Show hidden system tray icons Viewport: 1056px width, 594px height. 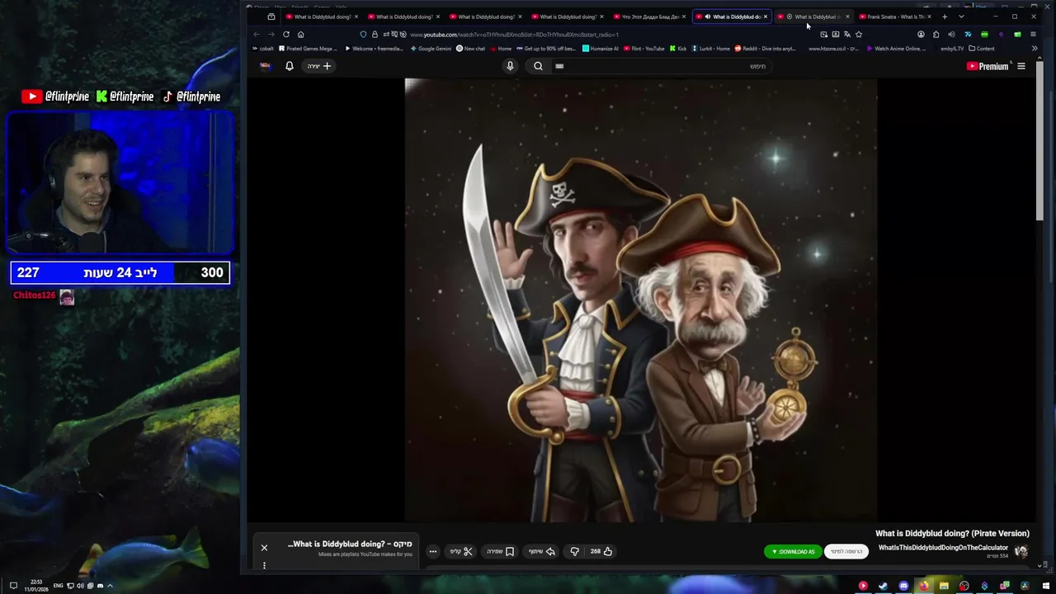110,586
